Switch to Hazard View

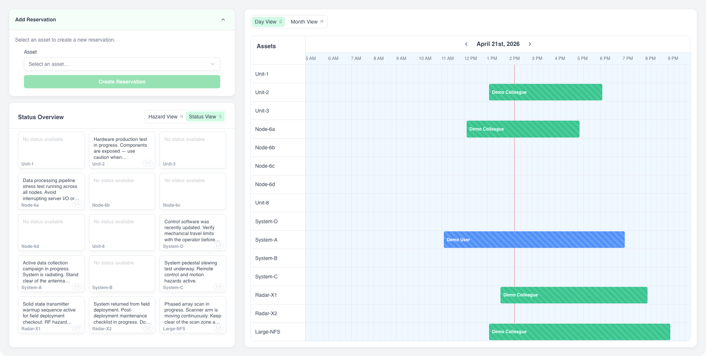(165, 117)
